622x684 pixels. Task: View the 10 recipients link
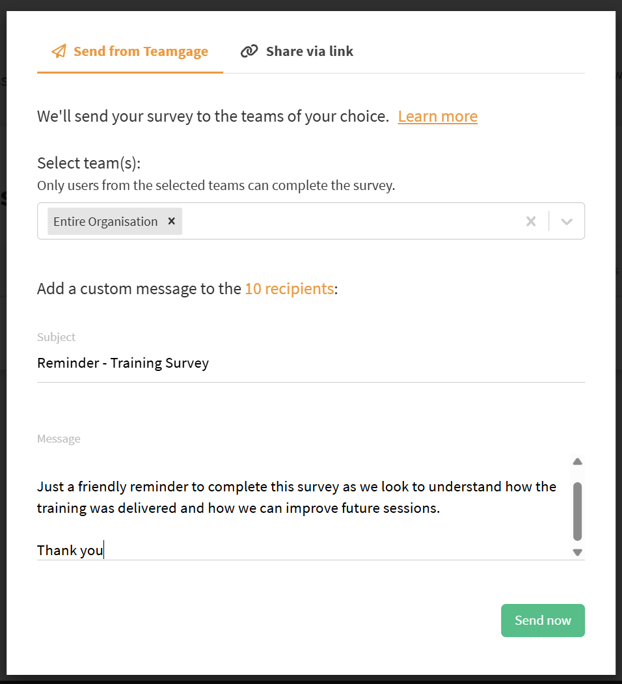coord(289,289)
